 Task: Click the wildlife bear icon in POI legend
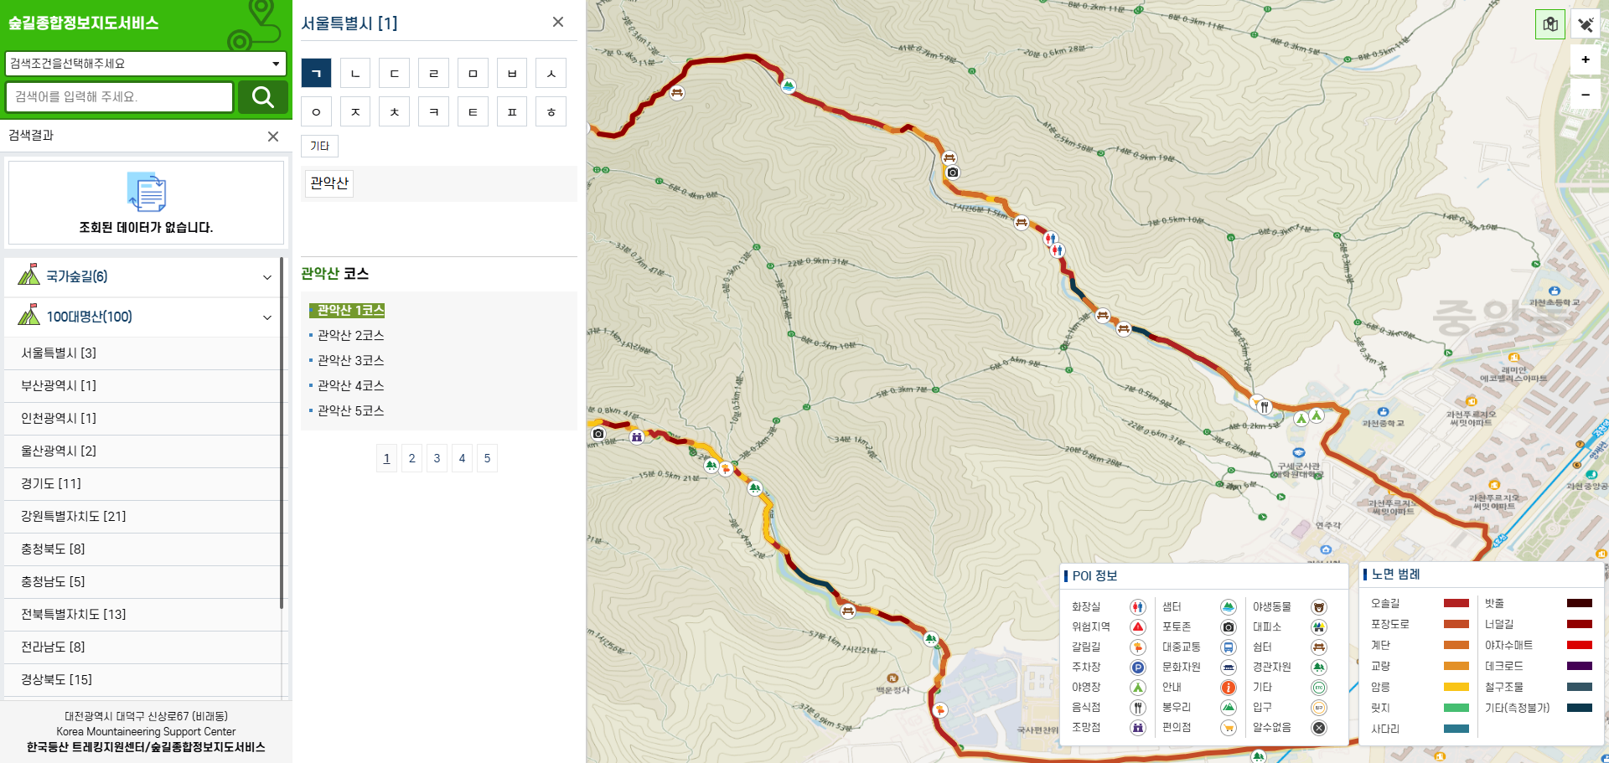1318,607
